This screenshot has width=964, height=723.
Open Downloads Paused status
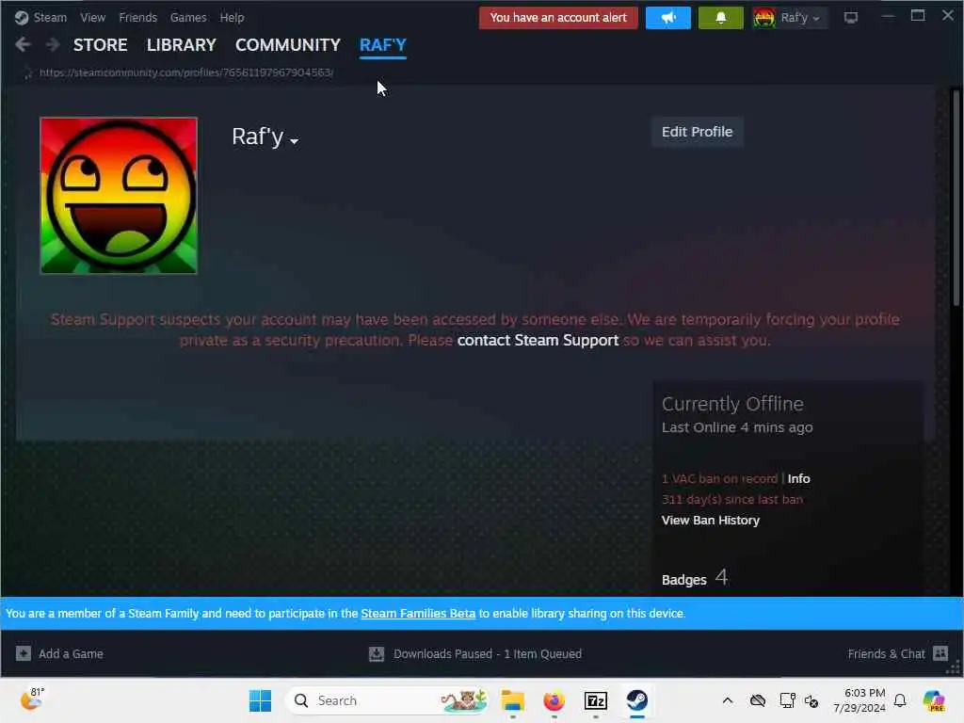tap(487, 653)
